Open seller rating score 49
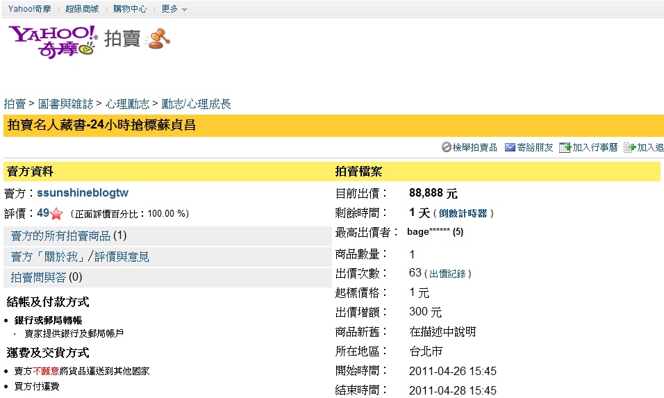Viewport: 664px width, 398px height. coord(43,213)
